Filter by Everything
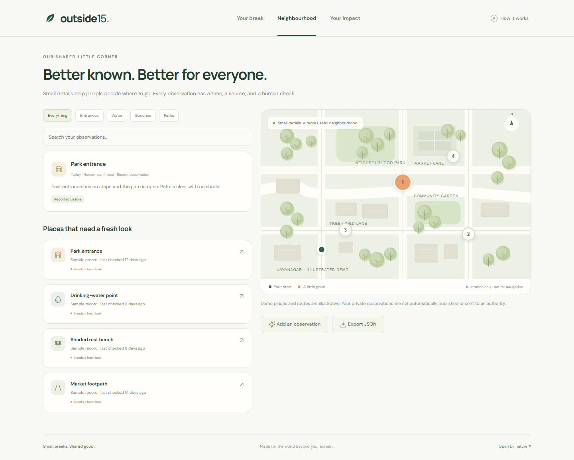 pyautogui.click(x=57, y=116)
